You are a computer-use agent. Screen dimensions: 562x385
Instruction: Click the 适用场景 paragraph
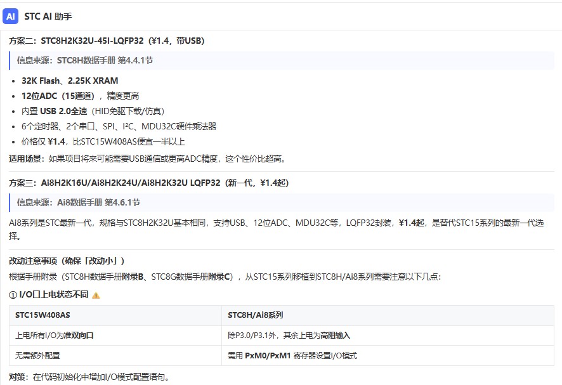[147, 159]
